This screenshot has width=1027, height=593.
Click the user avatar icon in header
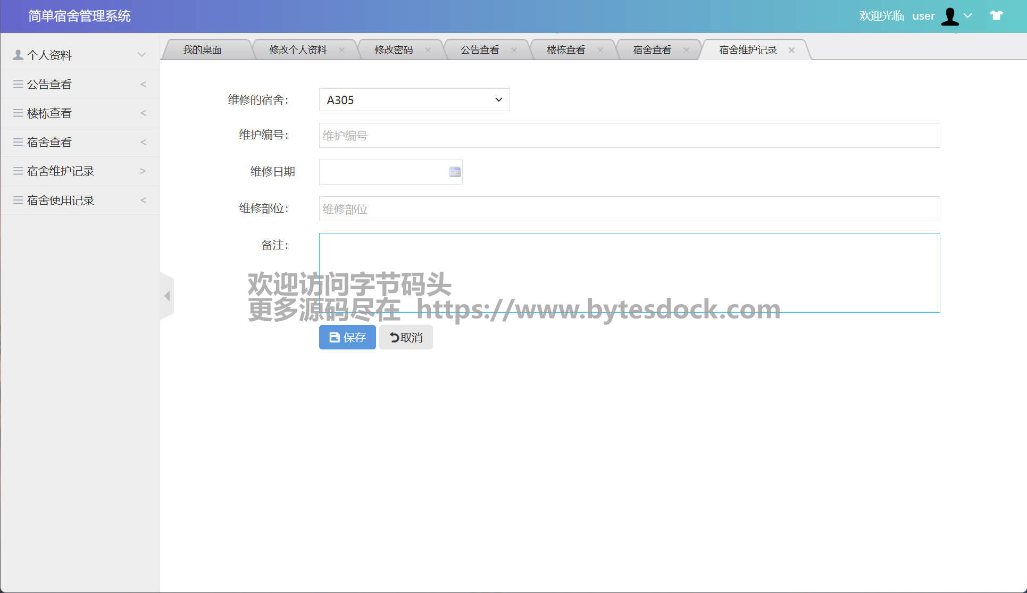(x=950, y=16)
